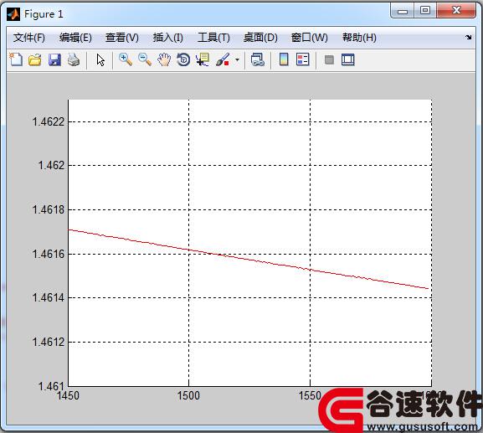Click the red plotted line in the axes

pos(249,260)
